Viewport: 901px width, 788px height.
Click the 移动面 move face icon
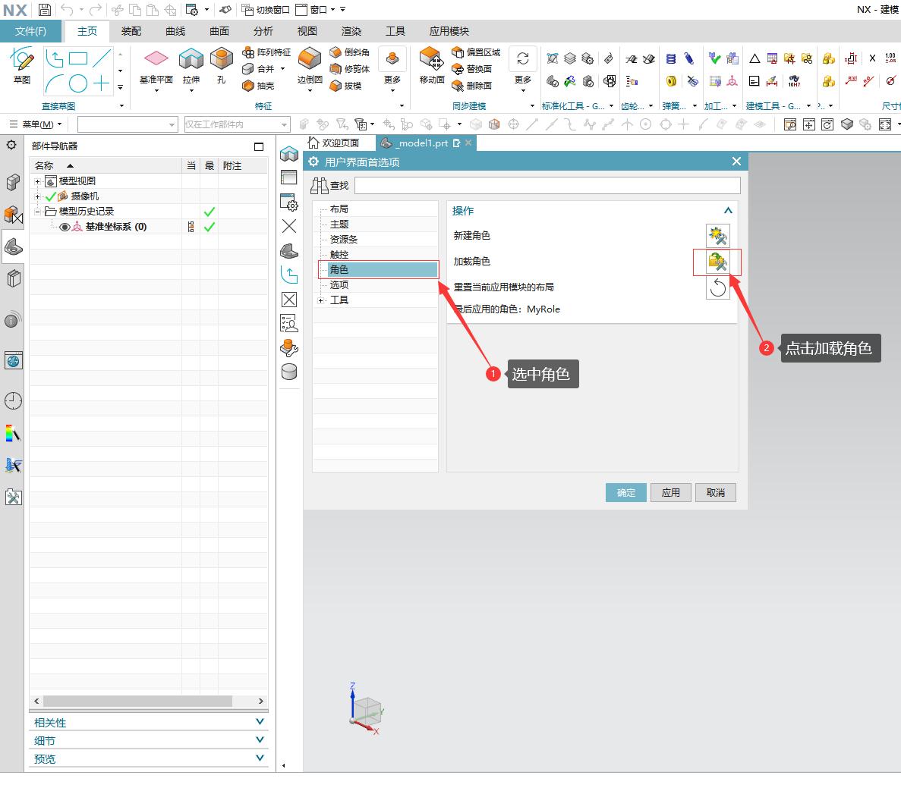[431, 61]
